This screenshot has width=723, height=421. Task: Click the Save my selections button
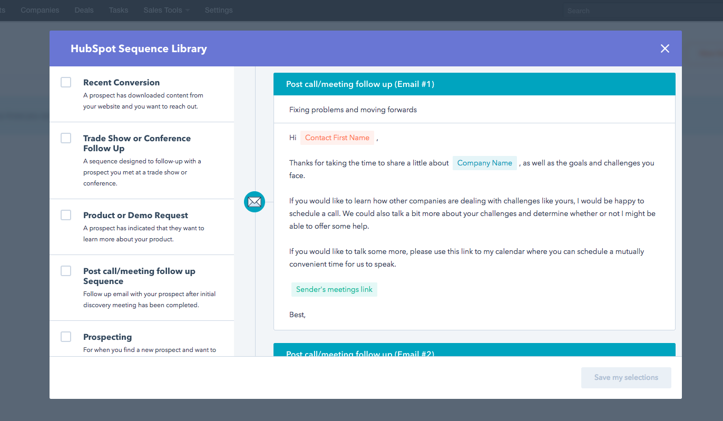(x=626, y=378)
